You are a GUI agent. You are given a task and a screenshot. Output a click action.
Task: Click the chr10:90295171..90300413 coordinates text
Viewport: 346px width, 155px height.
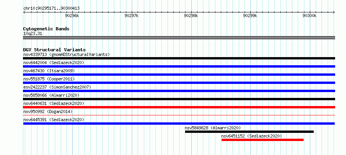click(x=51, y=9)
